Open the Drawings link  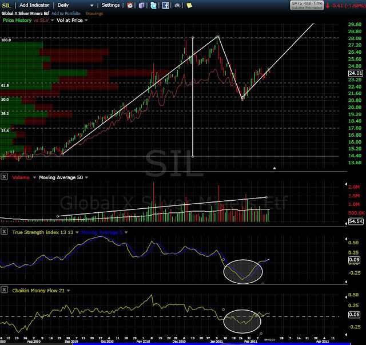(94, 13)
